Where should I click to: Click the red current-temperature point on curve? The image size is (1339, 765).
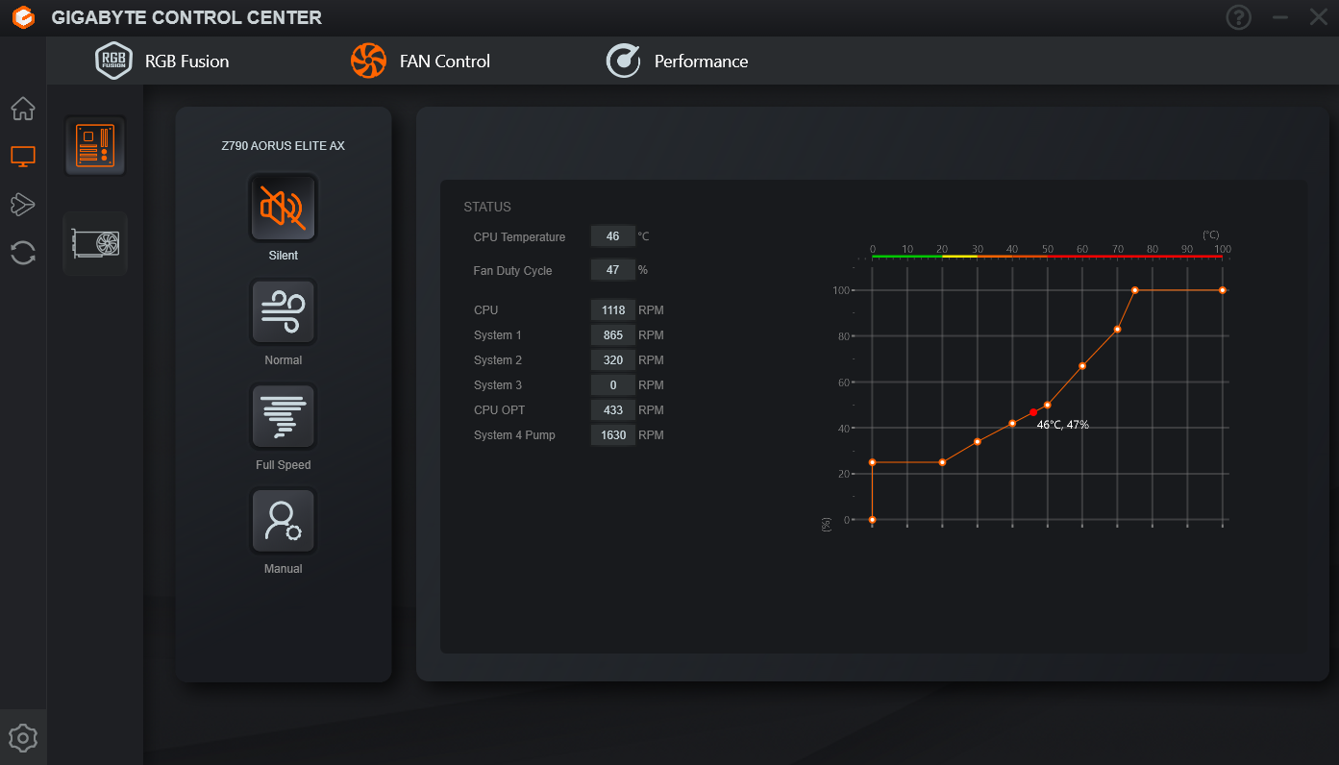click(x=1033, y=412)
